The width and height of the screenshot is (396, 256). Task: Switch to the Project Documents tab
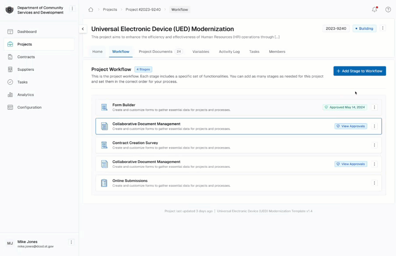156,52
